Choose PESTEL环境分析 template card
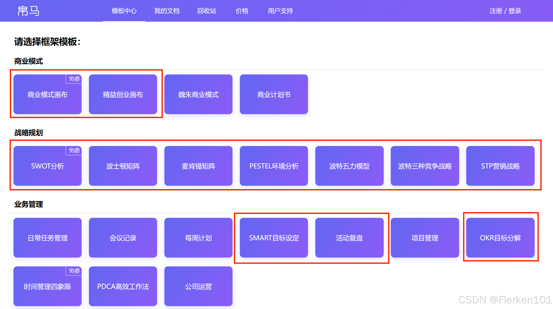 pyautogui.click(x=274, y=166)
